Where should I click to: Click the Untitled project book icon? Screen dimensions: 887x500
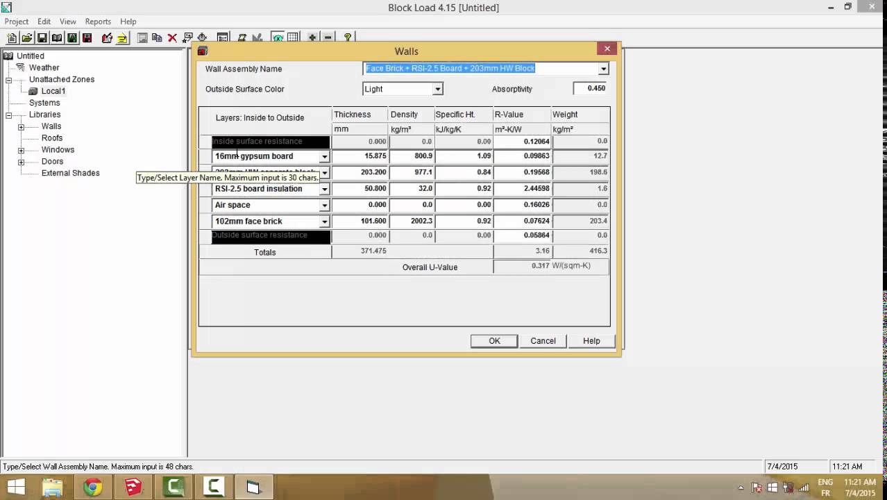pyautogui.click(x=8, y=56)
